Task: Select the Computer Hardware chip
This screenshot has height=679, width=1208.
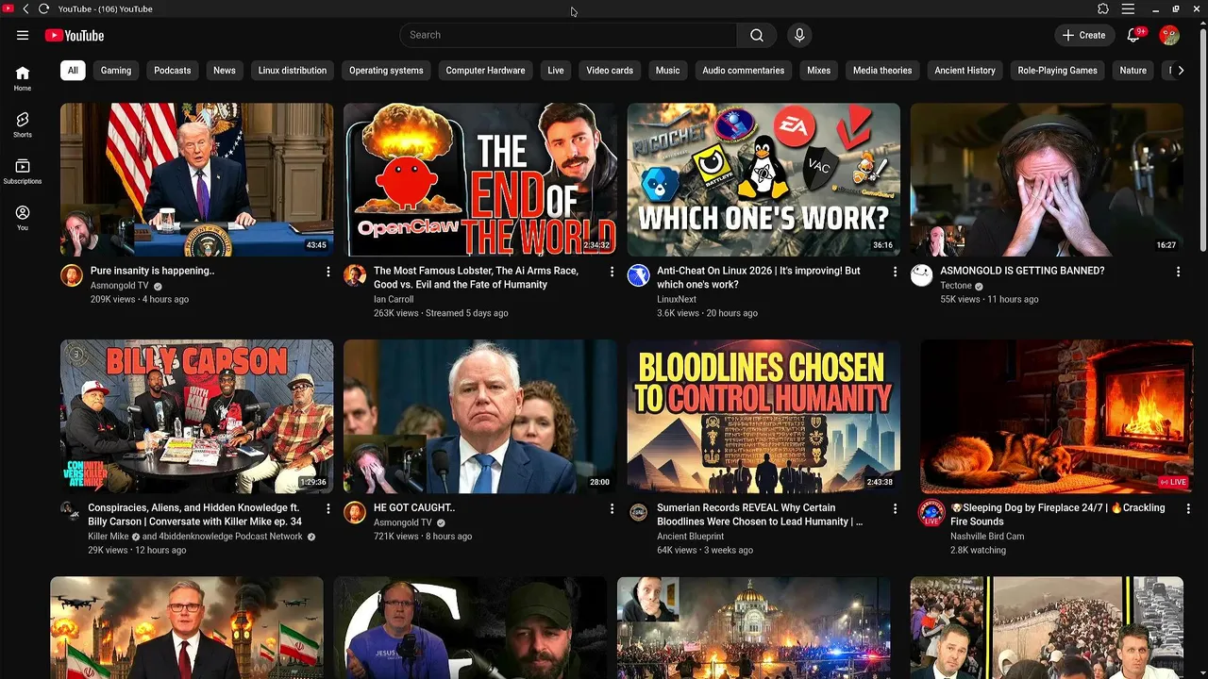Action: (486, 71)
